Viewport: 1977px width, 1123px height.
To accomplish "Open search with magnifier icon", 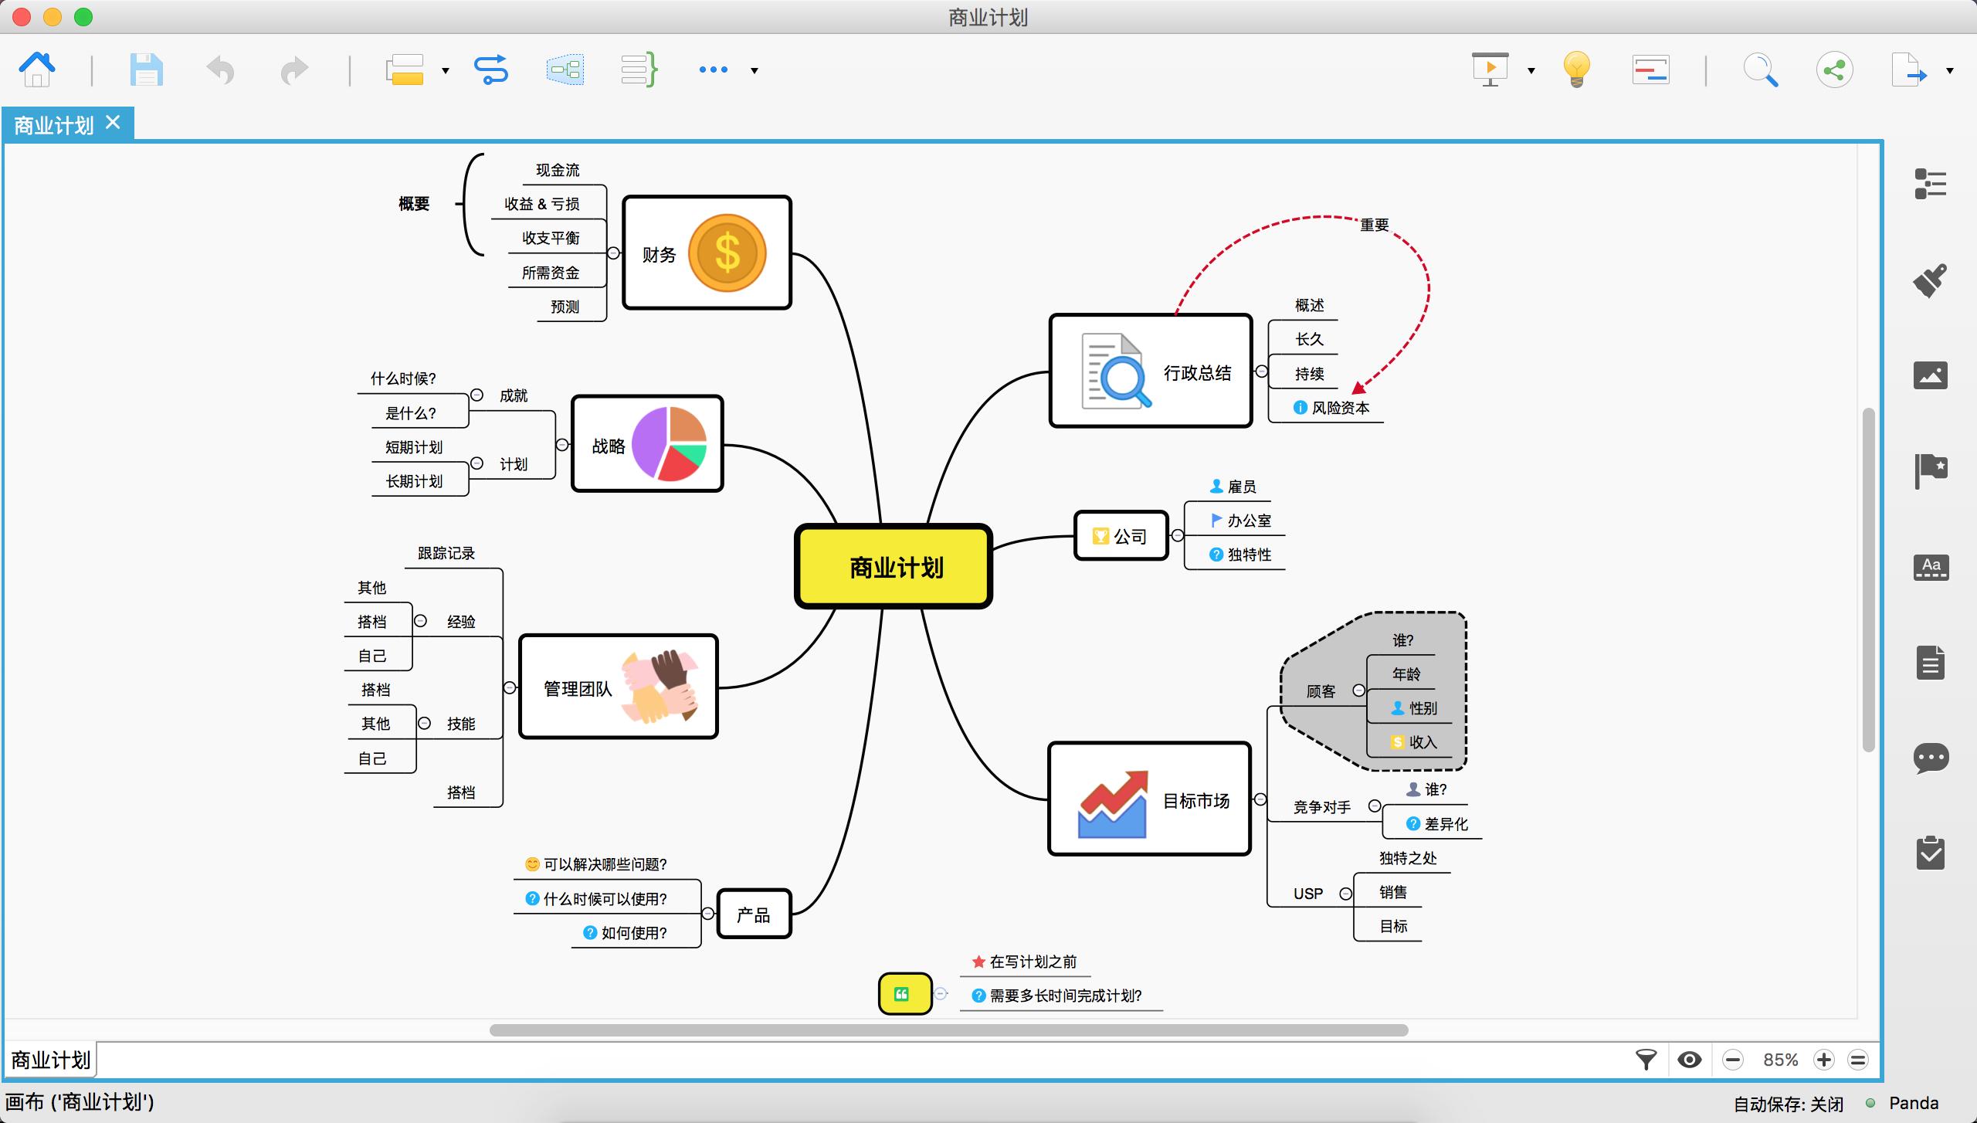I will pos(1761,70).
